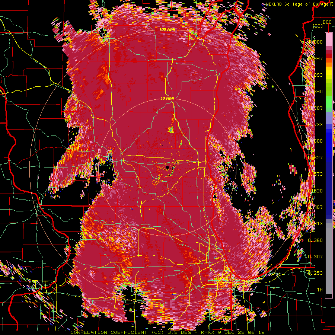
Task: Click the TH threshold label on the scale
Action: click(320, 290)
